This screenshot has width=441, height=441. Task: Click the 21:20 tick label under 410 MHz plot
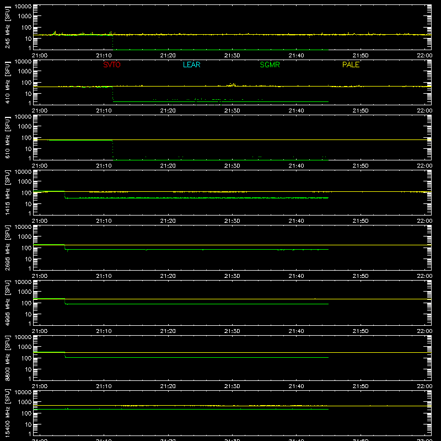tap(168, 111)
